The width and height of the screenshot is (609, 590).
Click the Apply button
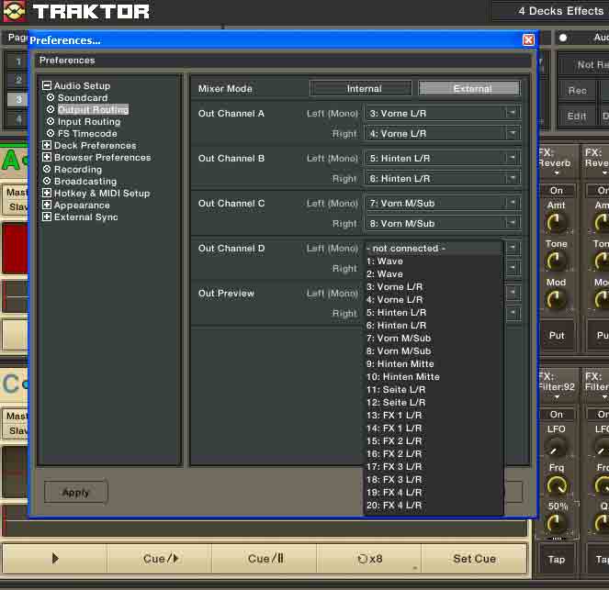[x=75, y=492]
